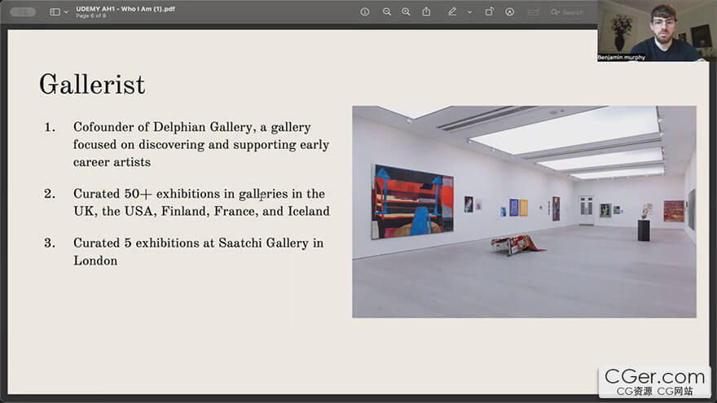The height and width of the screenshot is (403, 717).
Task: Click the Benjamin.murphy name label
Action: coord(622,57)
